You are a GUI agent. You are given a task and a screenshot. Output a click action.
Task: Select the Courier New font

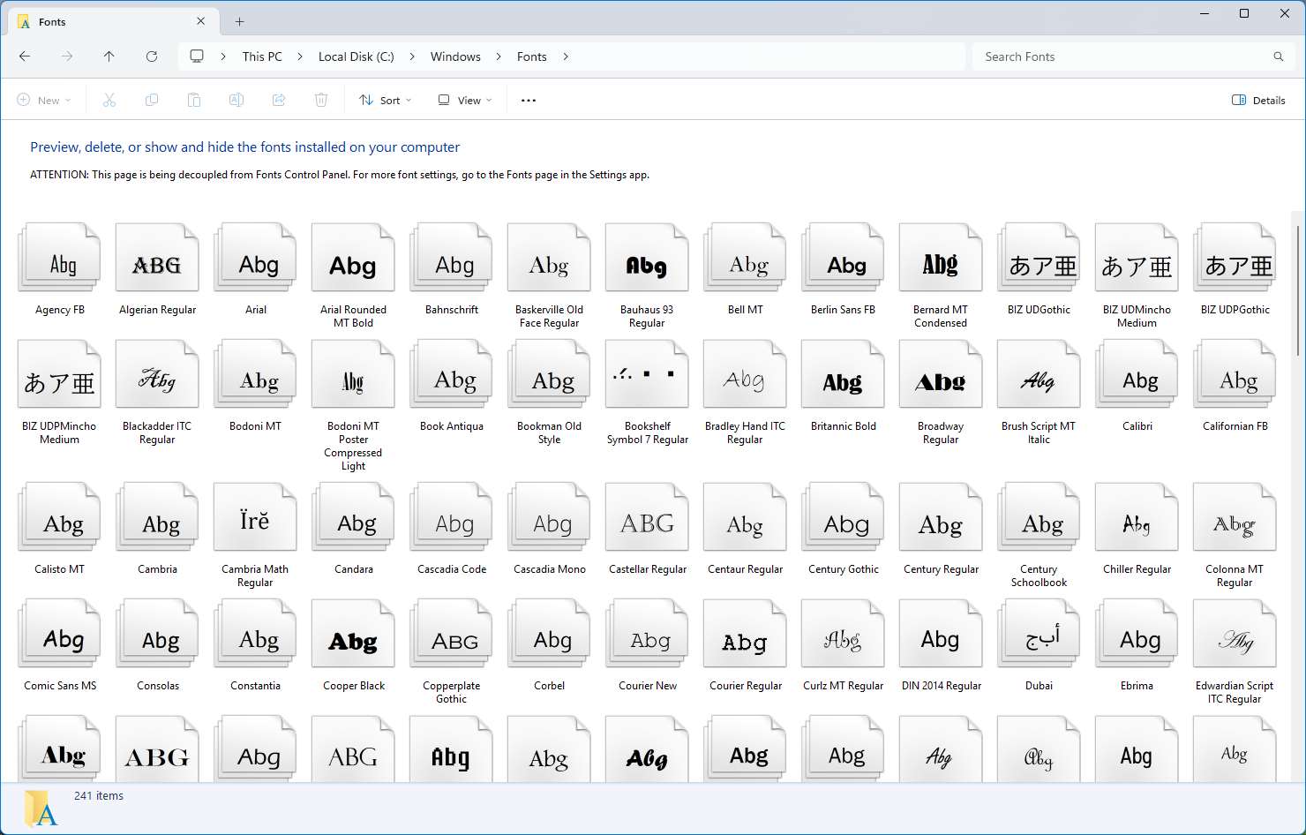pyautogui.click(x=647, y=645)
